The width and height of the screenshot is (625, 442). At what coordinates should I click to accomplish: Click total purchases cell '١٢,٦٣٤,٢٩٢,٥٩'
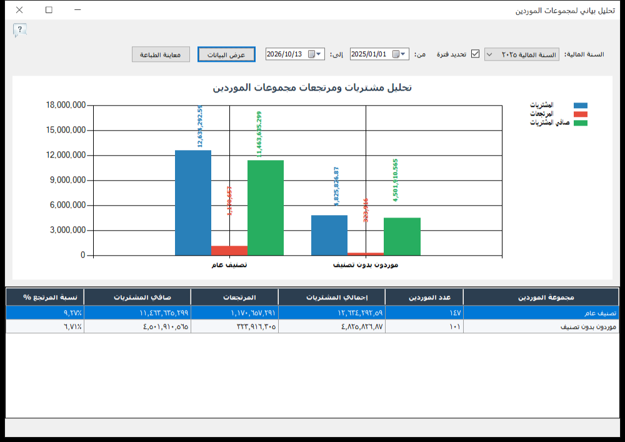pos(332,313)
